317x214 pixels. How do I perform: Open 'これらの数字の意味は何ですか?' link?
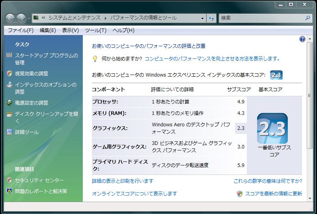[268, 181]
